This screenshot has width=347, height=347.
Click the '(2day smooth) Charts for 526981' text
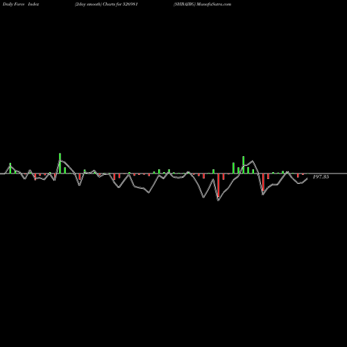(106, 4)
